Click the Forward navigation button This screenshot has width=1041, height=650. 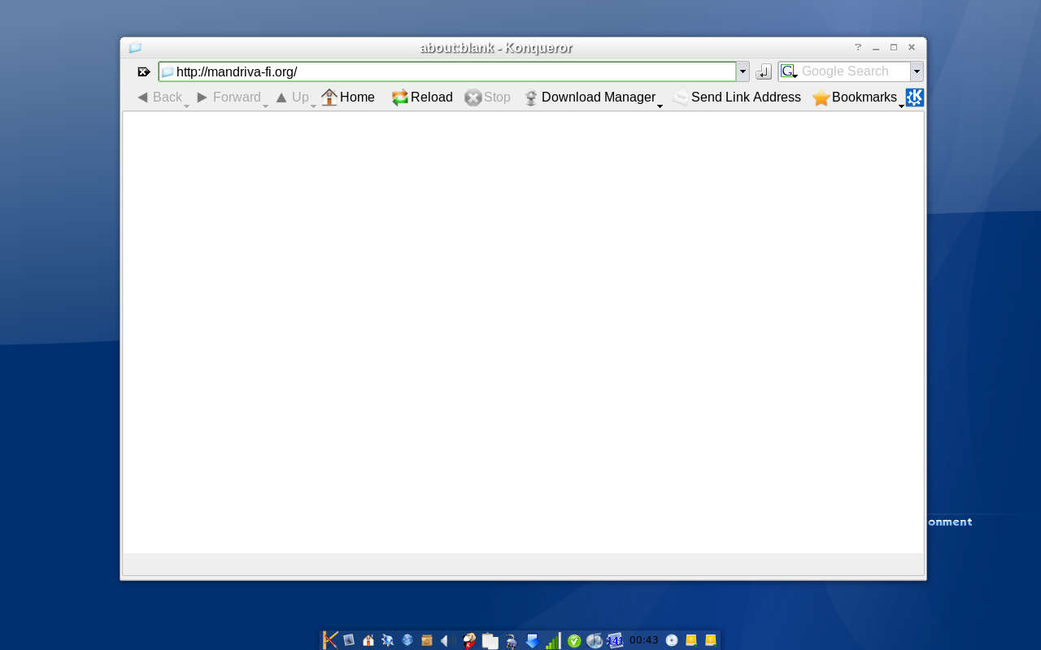(x=229, y=97)
